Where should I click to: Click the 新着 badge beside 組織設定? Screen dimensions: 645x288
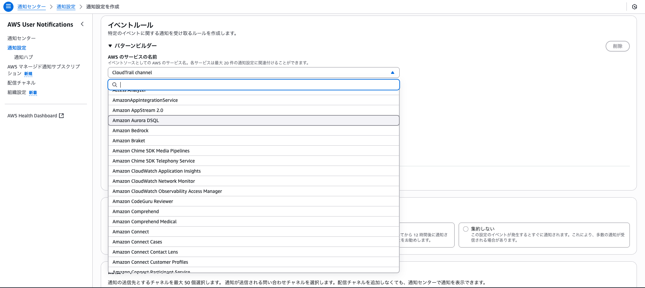coord(33,93)
